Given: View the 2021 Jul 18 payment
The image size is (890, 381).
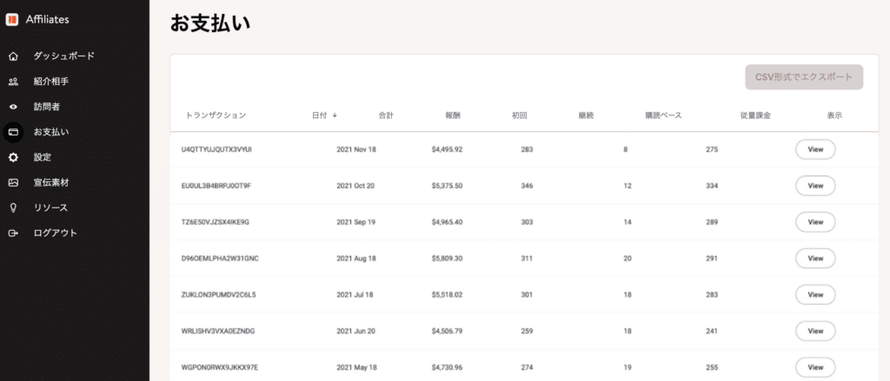Looking at the screenshot, I should coord(814,295).
